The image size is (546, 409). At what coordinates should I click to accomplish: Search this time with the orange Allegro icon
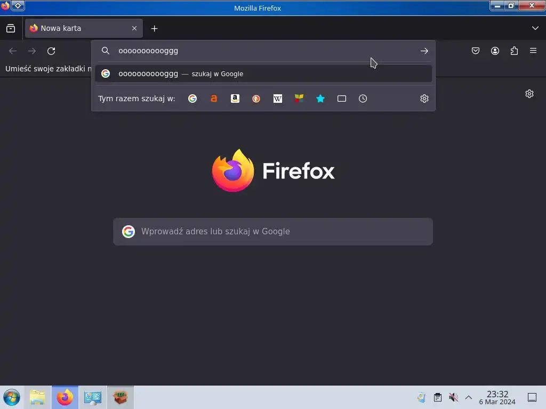(x=214, y=99)
